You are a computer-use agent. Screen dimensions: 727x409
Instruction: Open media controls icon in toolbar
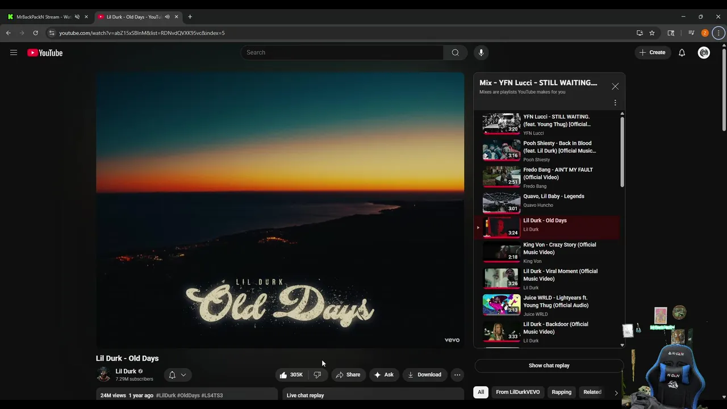(x=691, y=33)
